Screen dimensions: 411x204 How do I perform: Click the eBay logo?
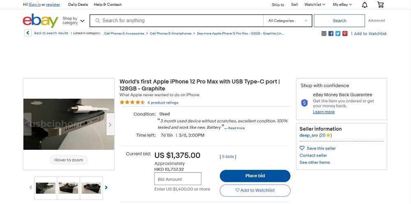pos(41,21)
